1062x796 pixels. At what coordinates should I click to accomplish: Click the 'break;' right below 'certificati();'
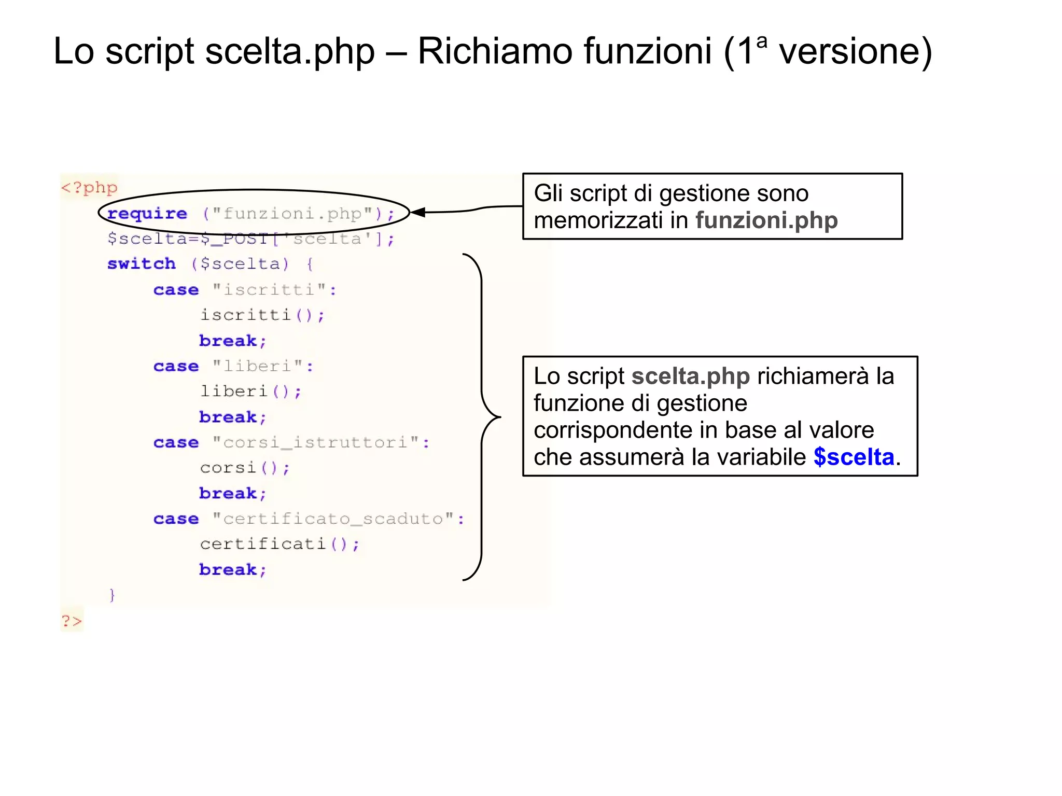point(233,569)
